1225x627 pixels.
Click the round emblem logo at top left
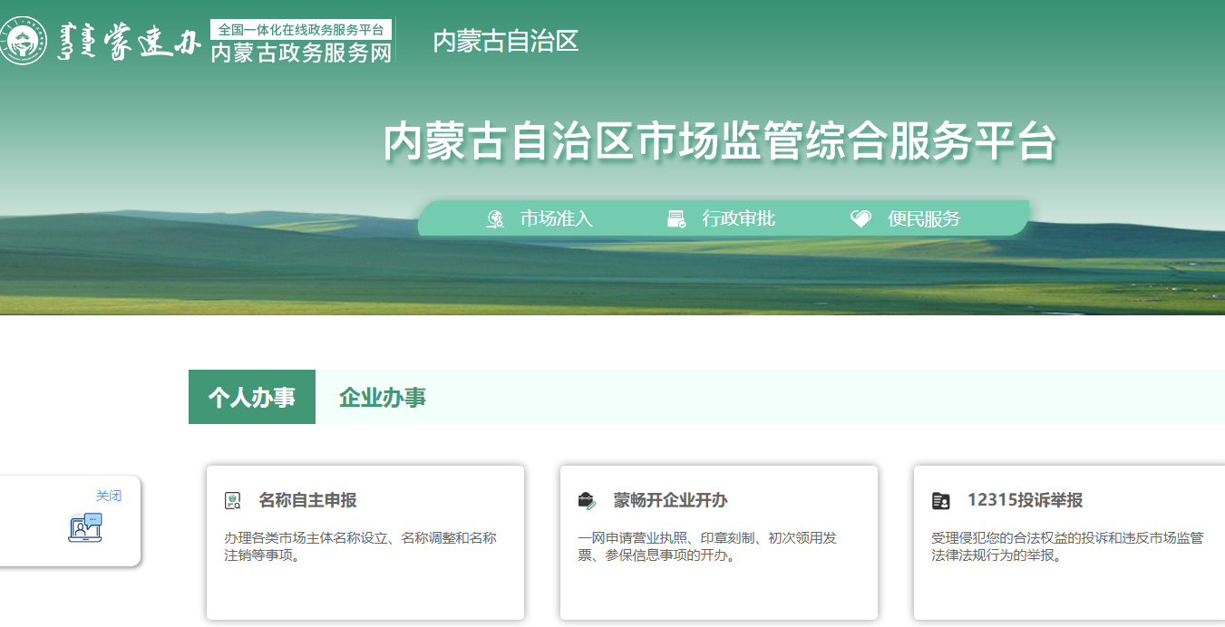[24, 41]
